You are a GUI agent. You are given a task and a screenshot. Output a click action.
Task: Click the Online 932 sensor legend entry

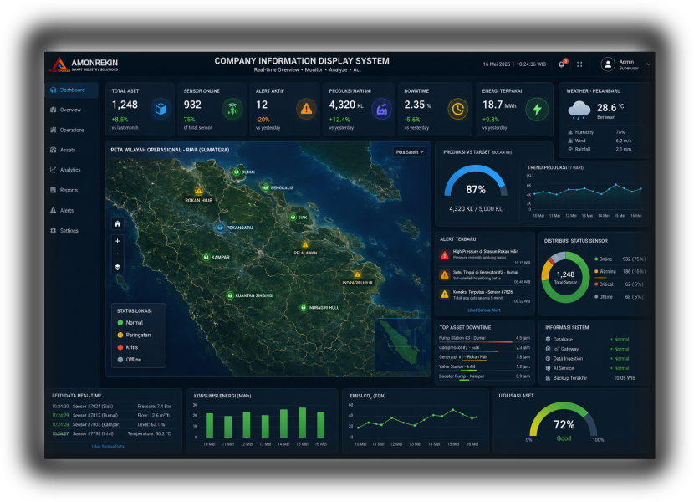pyautogui.click(x=620, y=259)
